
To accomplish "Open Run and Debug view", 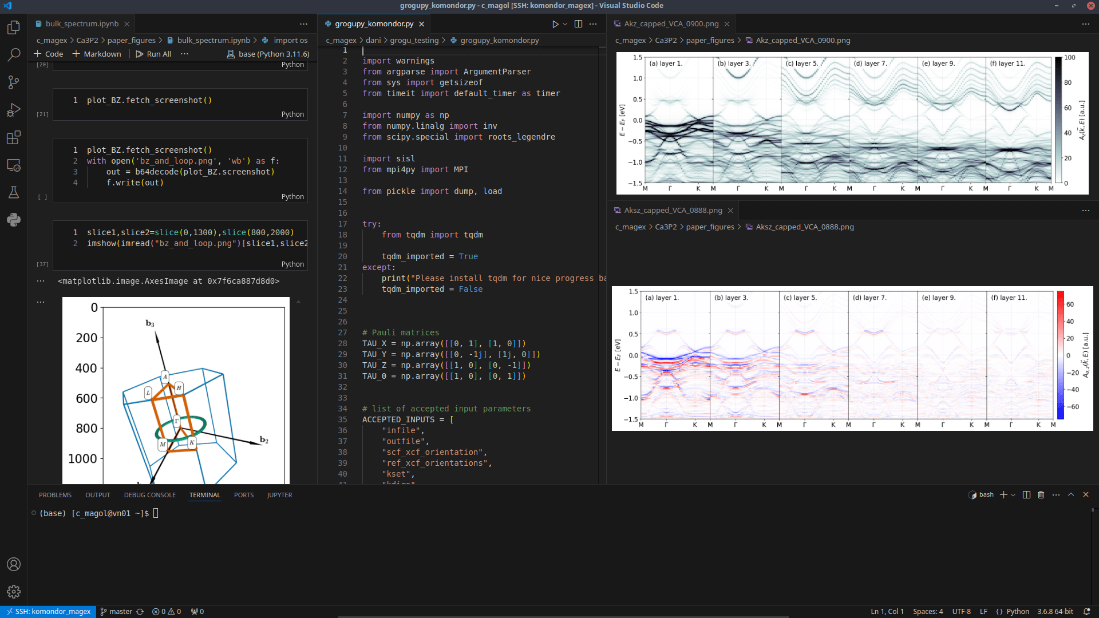I will pos(14,110).
